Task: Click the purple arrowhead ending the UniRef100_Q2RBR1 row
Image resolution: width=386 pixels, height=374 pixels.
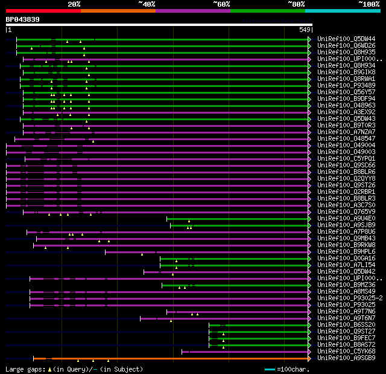Action: point(309,193)
